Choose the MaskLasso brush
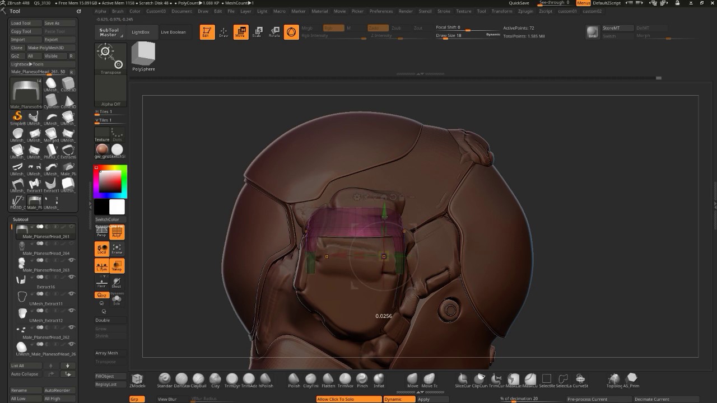The image size is (717, 403). click(x=513, y=380)
